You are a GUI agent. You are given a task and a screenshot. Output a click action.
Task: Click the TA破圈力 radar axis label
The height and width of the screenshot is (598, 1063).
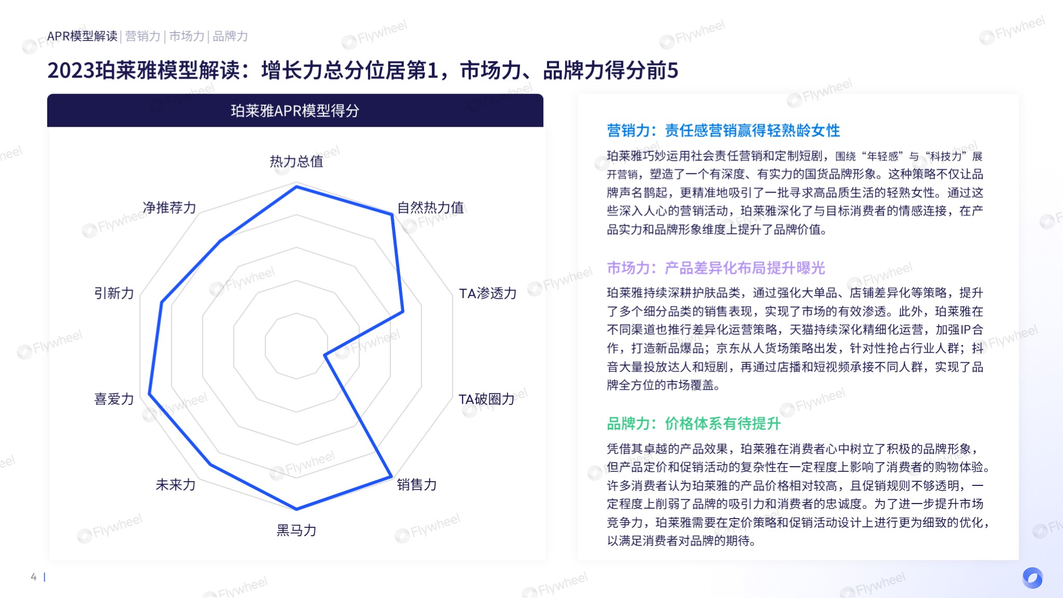[487, 399]
